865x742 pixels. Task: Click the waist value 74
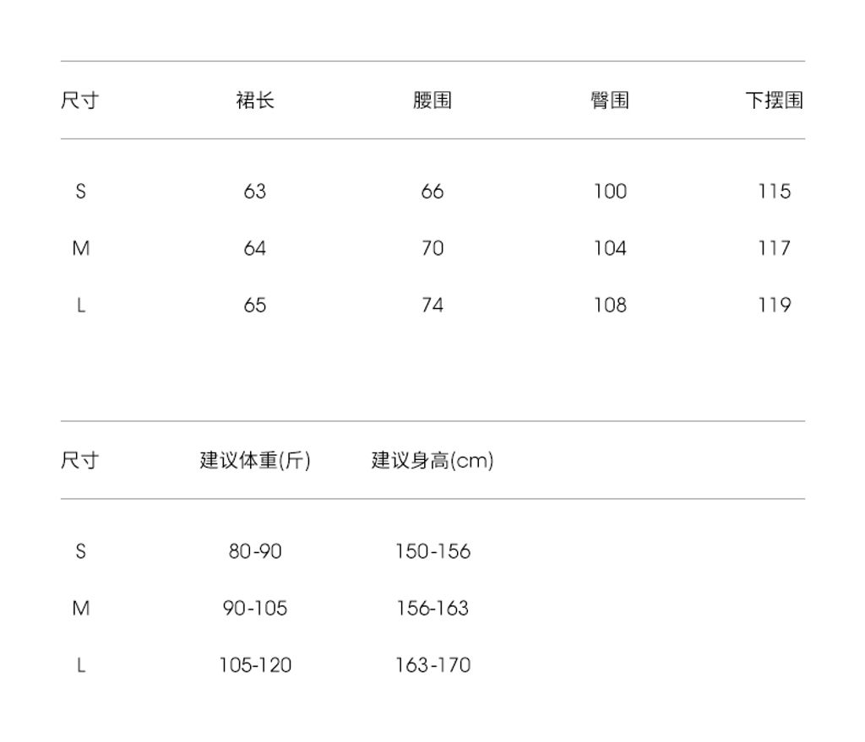pyautogui.click(x=432, y=305)
